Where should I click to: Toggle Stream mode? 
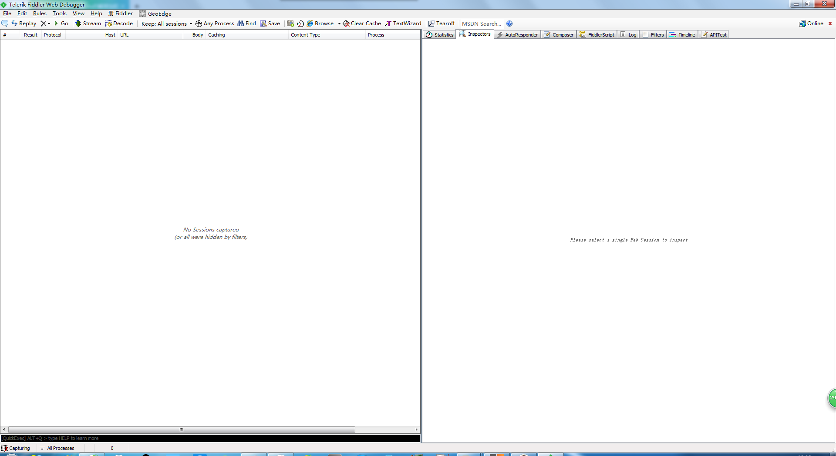point(88,23)
